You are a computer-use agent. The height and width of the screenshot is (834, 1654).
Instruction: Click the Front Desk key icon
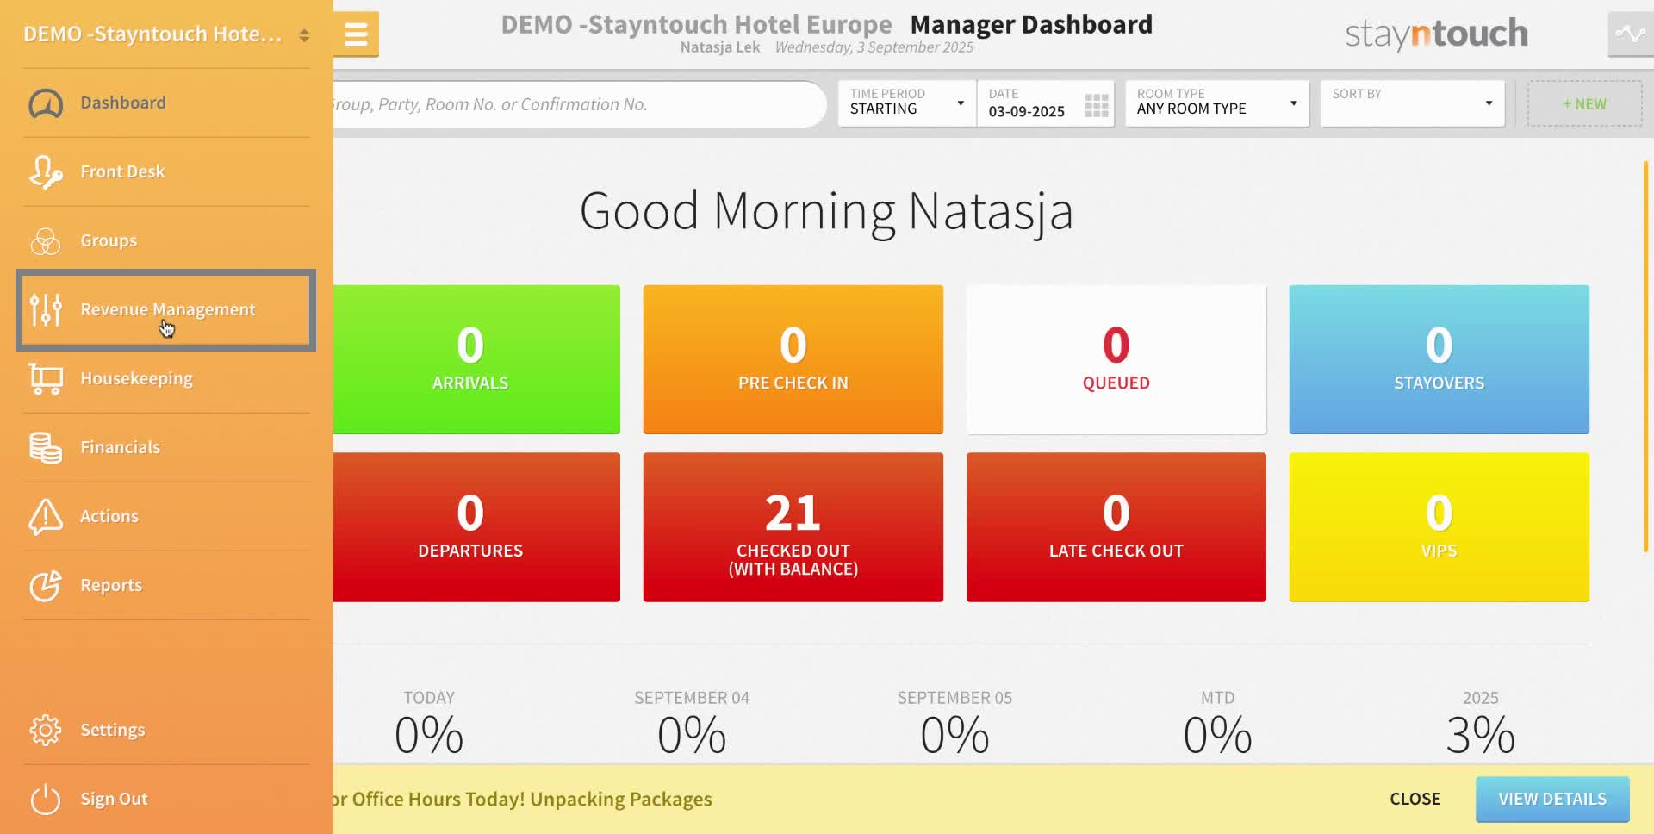pyautogui.click(x=46, y=172)
